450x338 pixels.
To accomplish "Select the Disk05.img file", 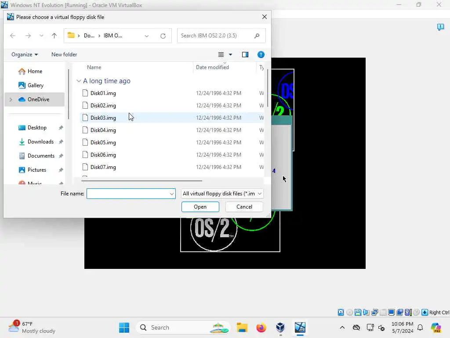I will (x=172, y=143).
